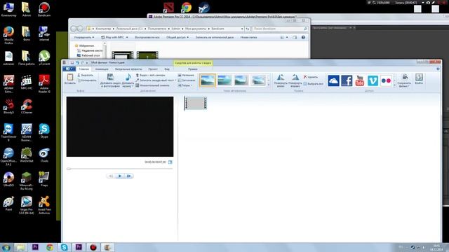
Task: Open Organize menu in Explorer window
Action: tap(84, 37)
